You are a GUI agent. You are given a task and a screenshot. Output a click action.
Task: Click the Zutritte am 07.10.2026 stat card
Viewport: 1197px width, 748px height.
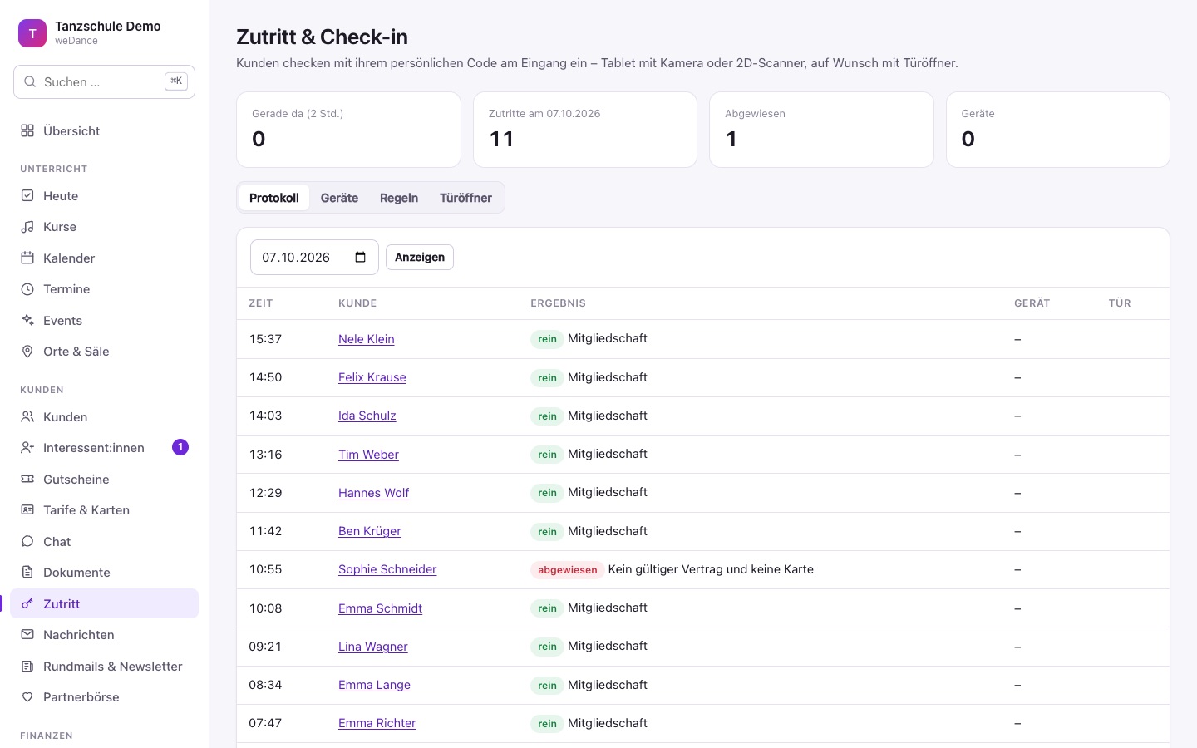585,130
